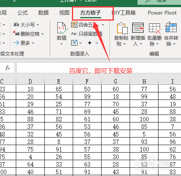
Task: Select cell D with value 10
Action: 30,89
